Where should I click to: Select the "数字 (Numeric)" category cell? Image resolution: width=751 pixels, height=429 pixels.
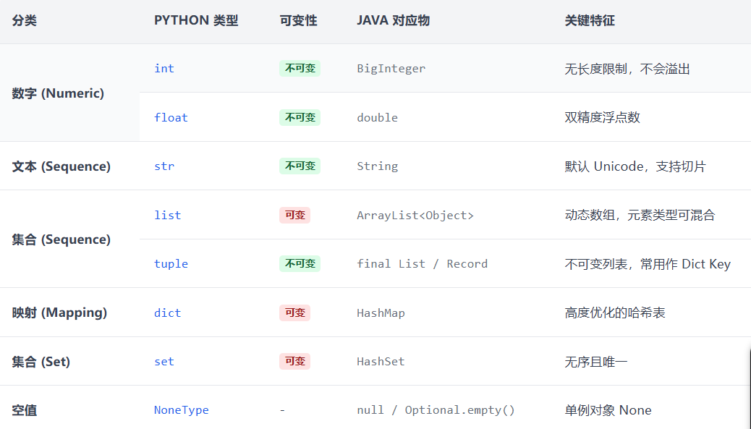(x=58, y=93)
